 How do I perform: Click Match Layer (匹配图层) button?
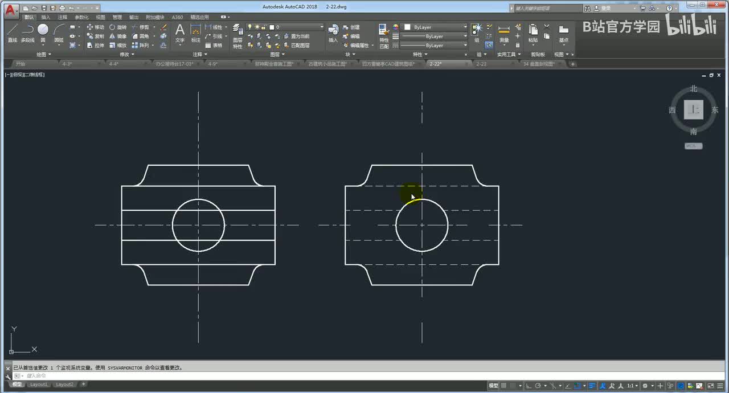tap(296, 46)
